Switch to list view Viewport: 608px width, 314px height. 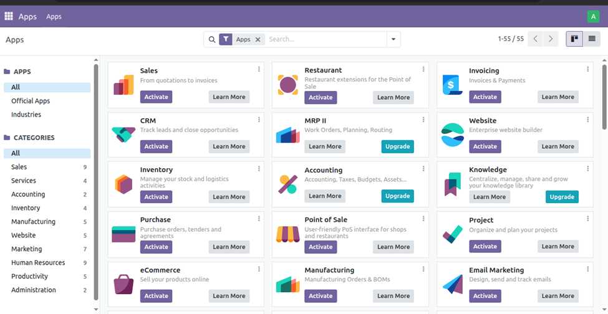click(592, 39)
